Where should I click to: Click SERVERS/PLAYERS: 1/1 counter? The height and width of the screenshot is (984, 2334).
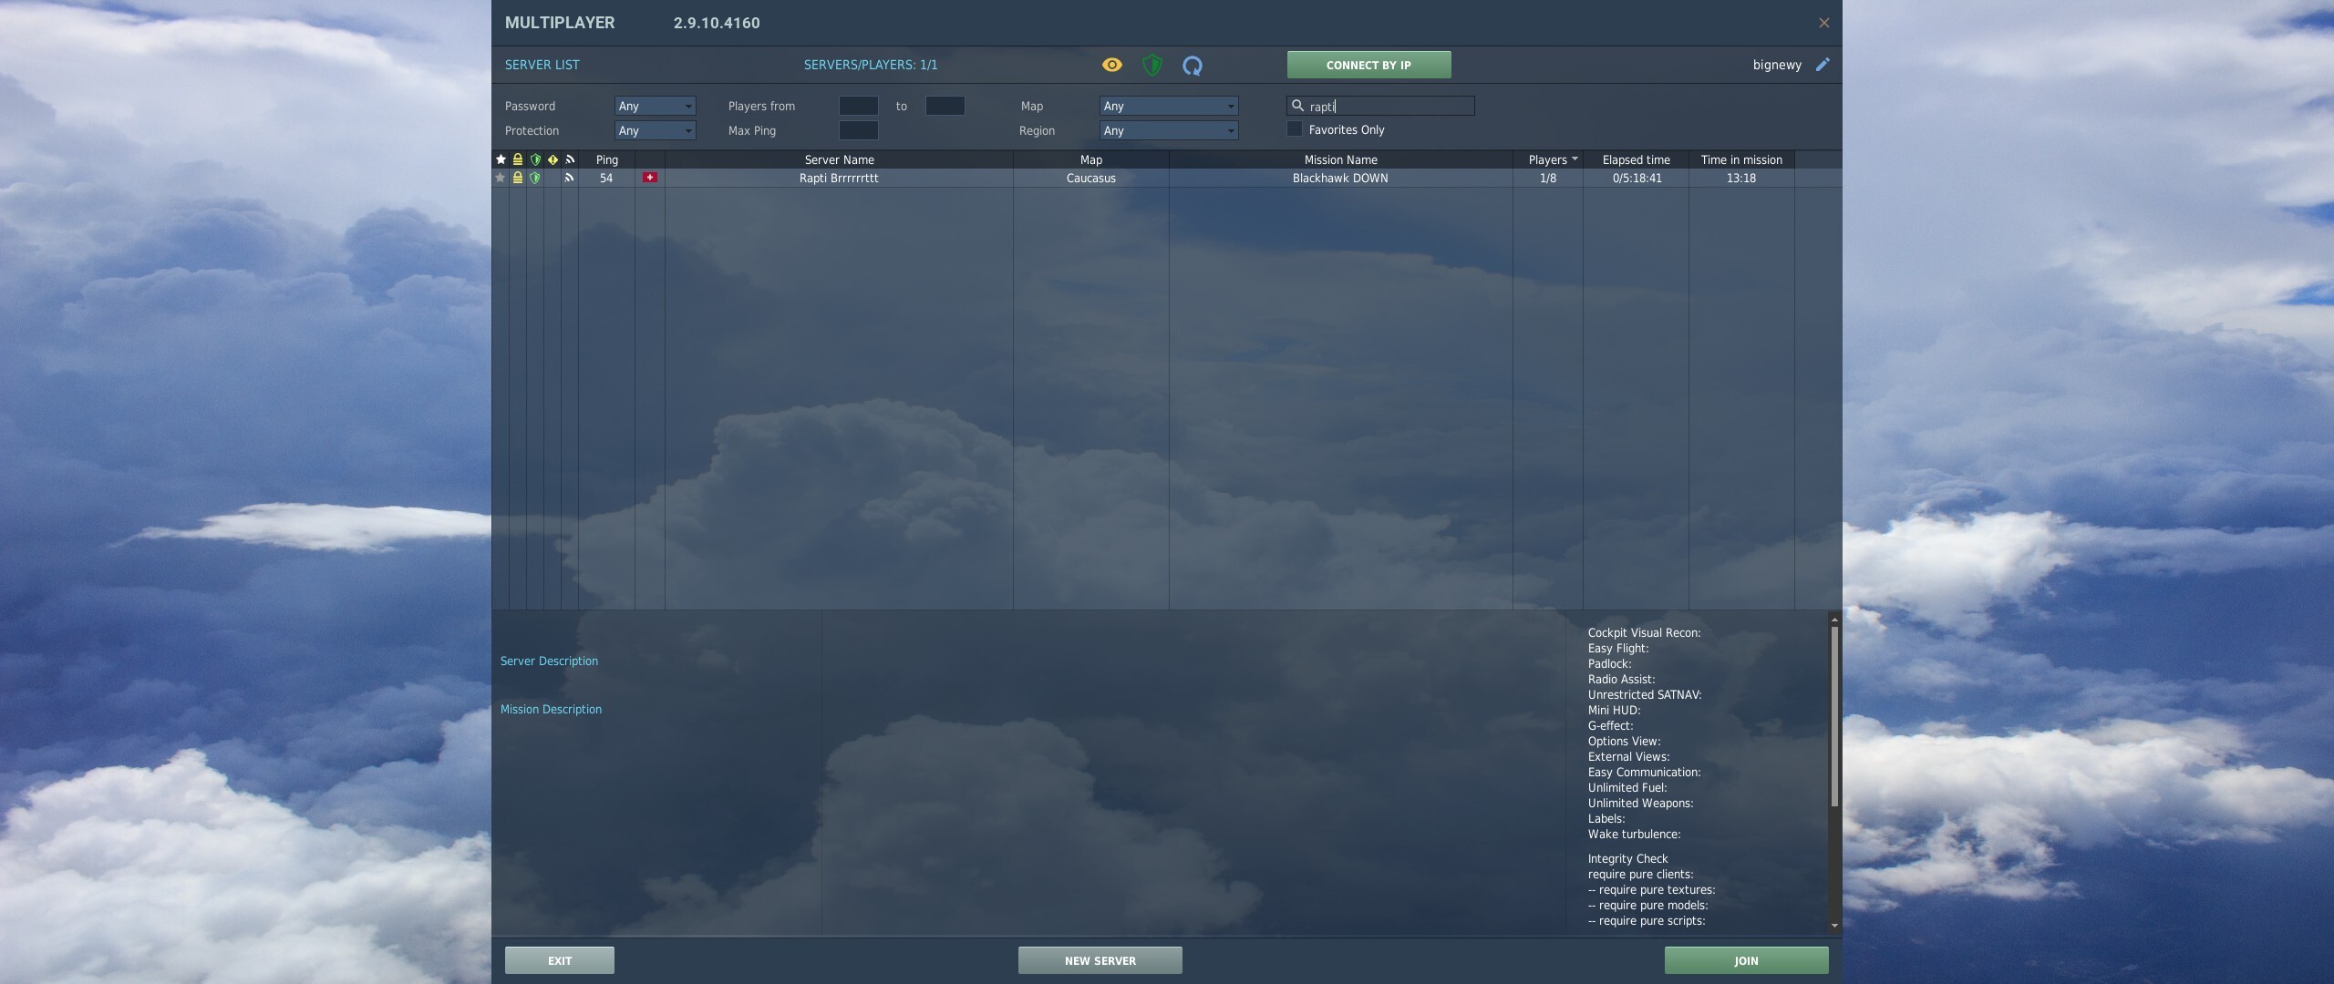click(871, 65)
